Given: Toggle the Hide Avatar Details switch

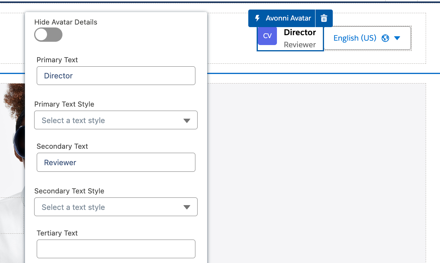Looking at the screenshot, I should coord(48,35).
